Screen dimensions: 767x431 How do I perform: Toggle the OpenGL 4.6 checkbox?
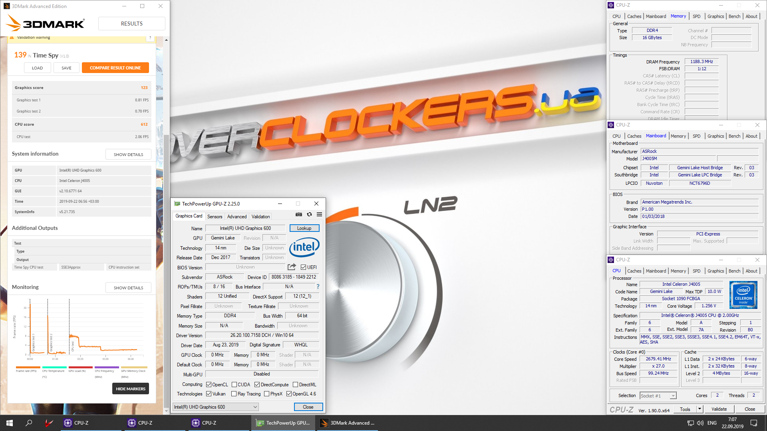289,394
